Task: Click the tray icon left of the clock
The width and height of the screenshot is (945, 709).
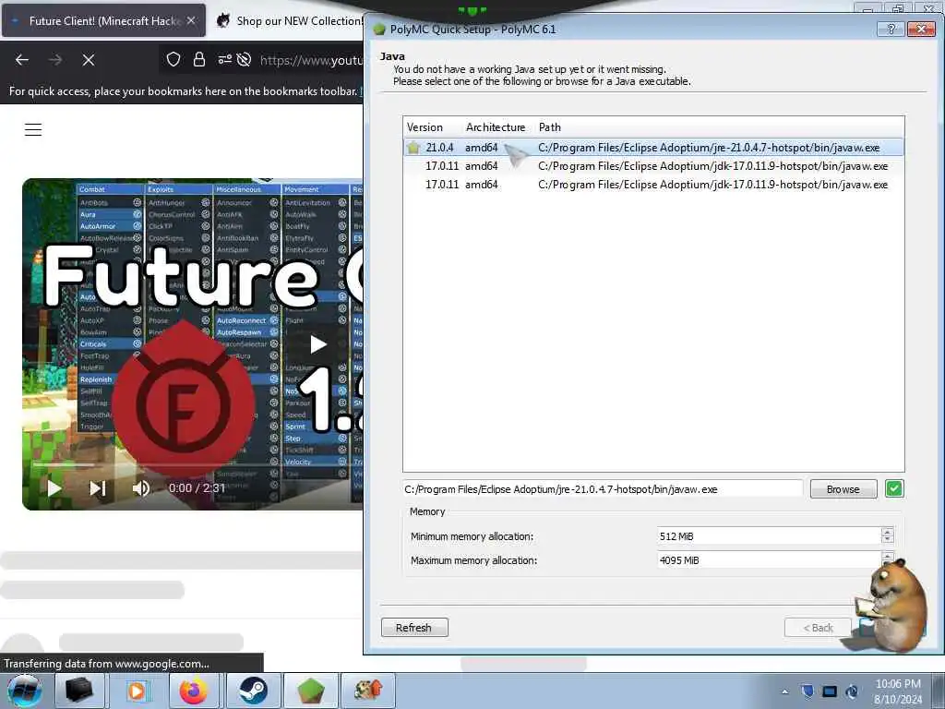Action: click(x=852, y=691)
